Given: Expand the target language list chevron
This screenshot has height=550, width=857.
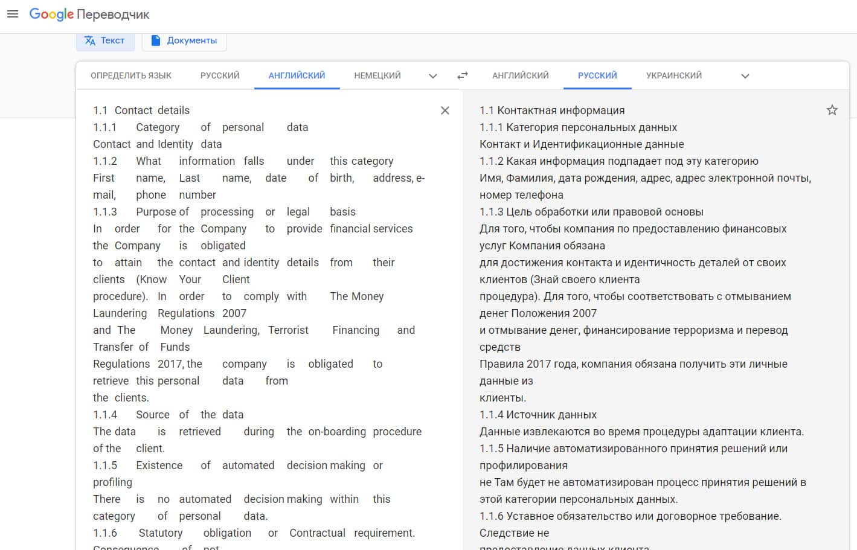Looking at the screenshot, I should pos(745,76).
